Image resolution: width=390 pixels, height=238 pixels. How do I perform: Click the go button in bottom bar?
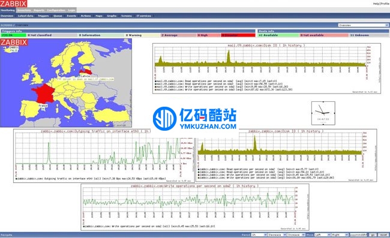[373, 235]
